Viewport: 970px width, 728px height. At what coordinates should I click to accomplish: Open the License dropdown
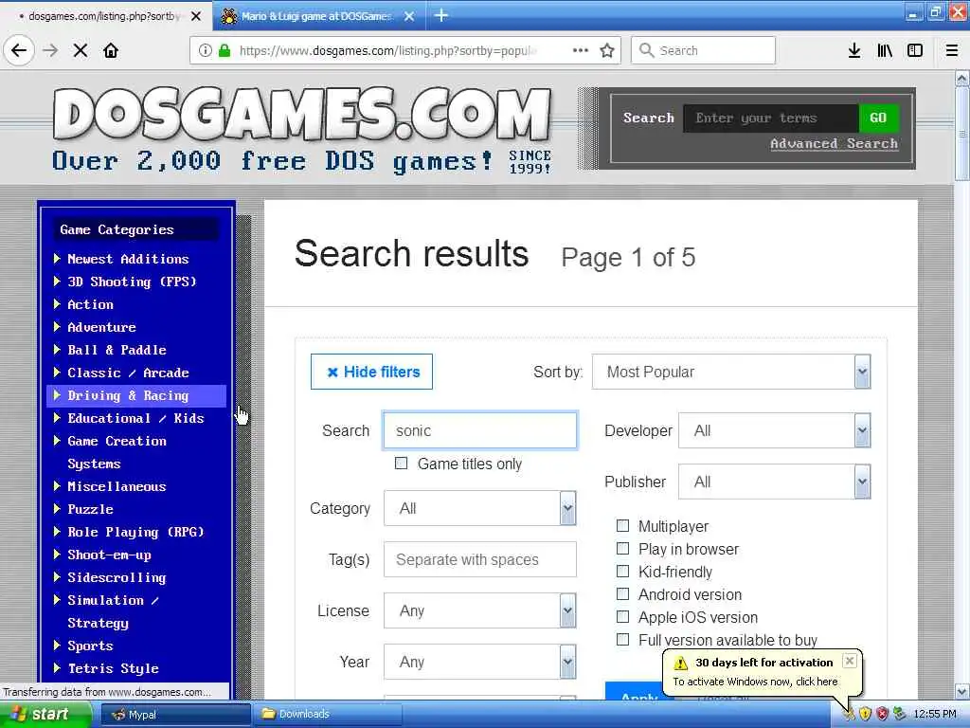pos(480,610)
